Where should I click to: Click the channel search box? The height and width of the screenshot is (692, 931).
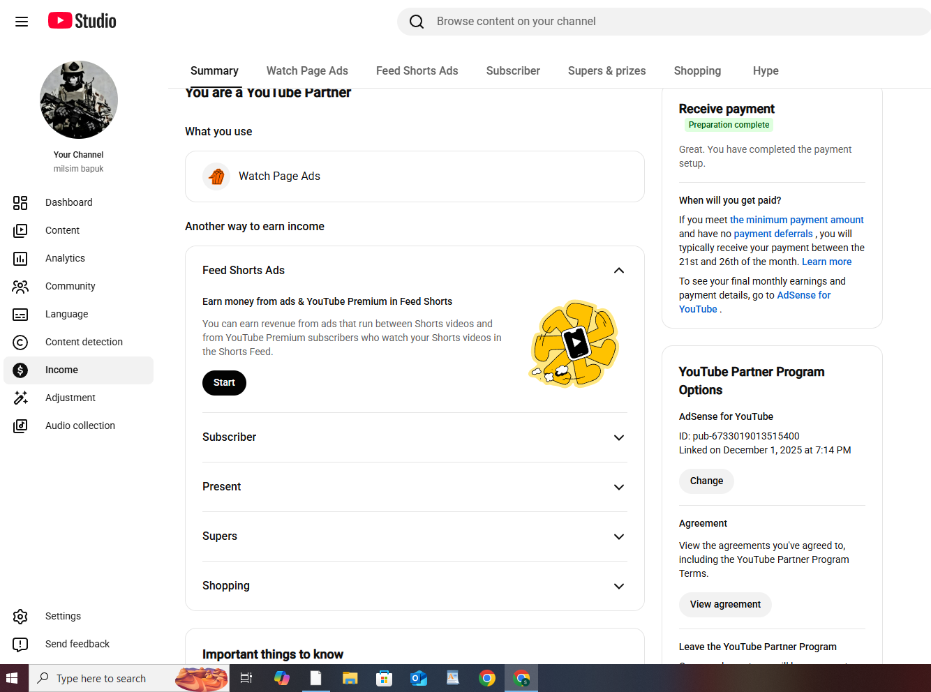click(x=664, y=22)
